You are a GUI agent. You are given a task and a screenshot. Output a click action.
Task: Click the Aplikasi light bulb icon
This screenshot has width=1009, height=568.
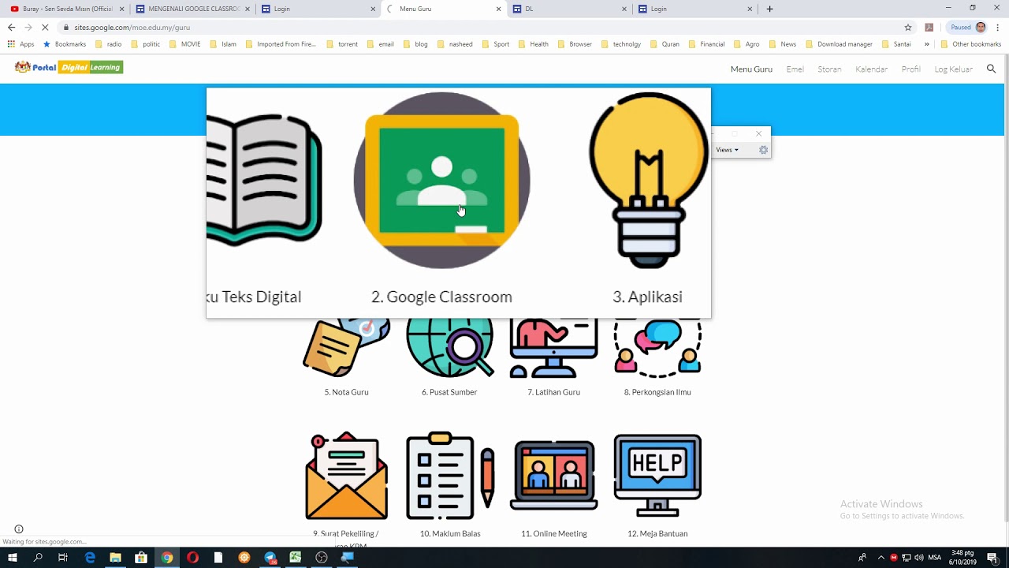point(648,181)
